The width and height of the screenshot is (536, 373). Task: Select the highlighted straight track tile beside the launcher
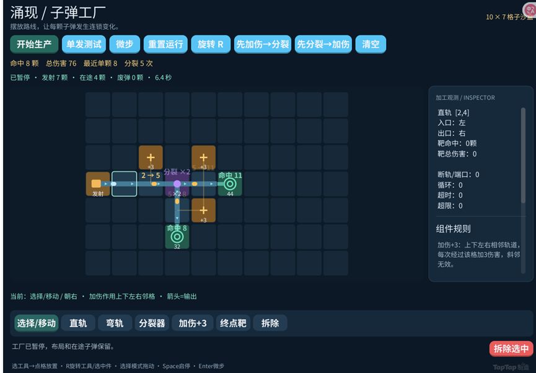(125, 184)
